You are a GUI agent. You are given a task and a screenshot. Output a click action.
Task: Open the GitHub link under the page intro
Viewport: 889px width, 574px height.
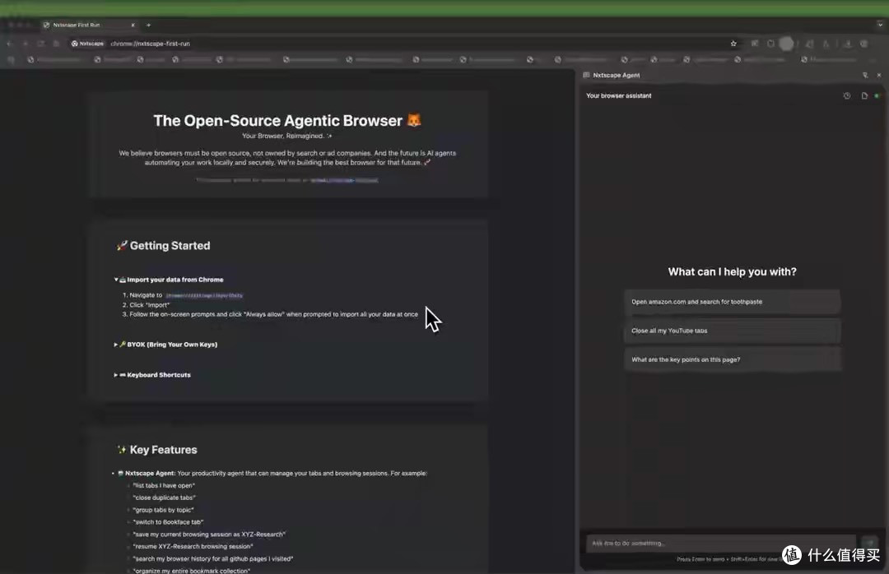coord(344,180)
